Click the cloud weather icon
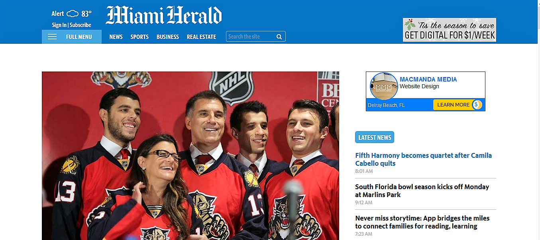Screen dimensions: 540x240 [73, 14]
